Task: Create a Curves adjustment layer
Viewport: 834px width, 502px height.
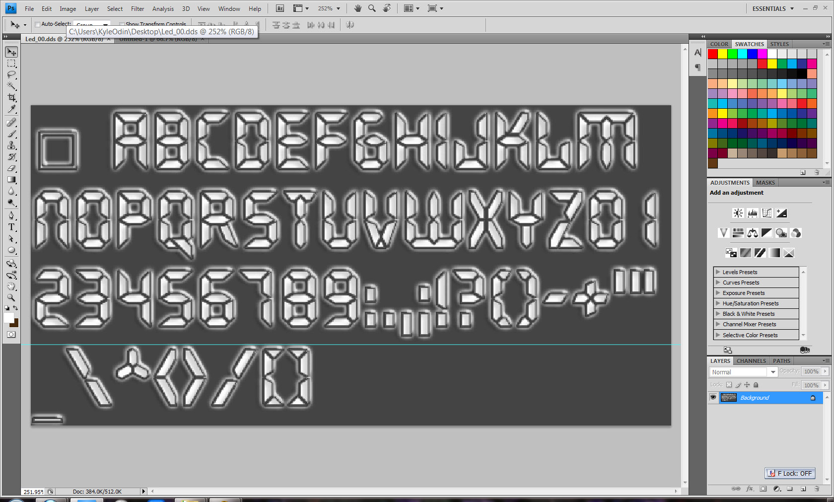Action: click(767, 213)
